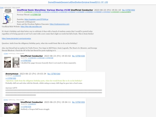Open the Unofficial Ride Website neocities link

pos(31,27)
